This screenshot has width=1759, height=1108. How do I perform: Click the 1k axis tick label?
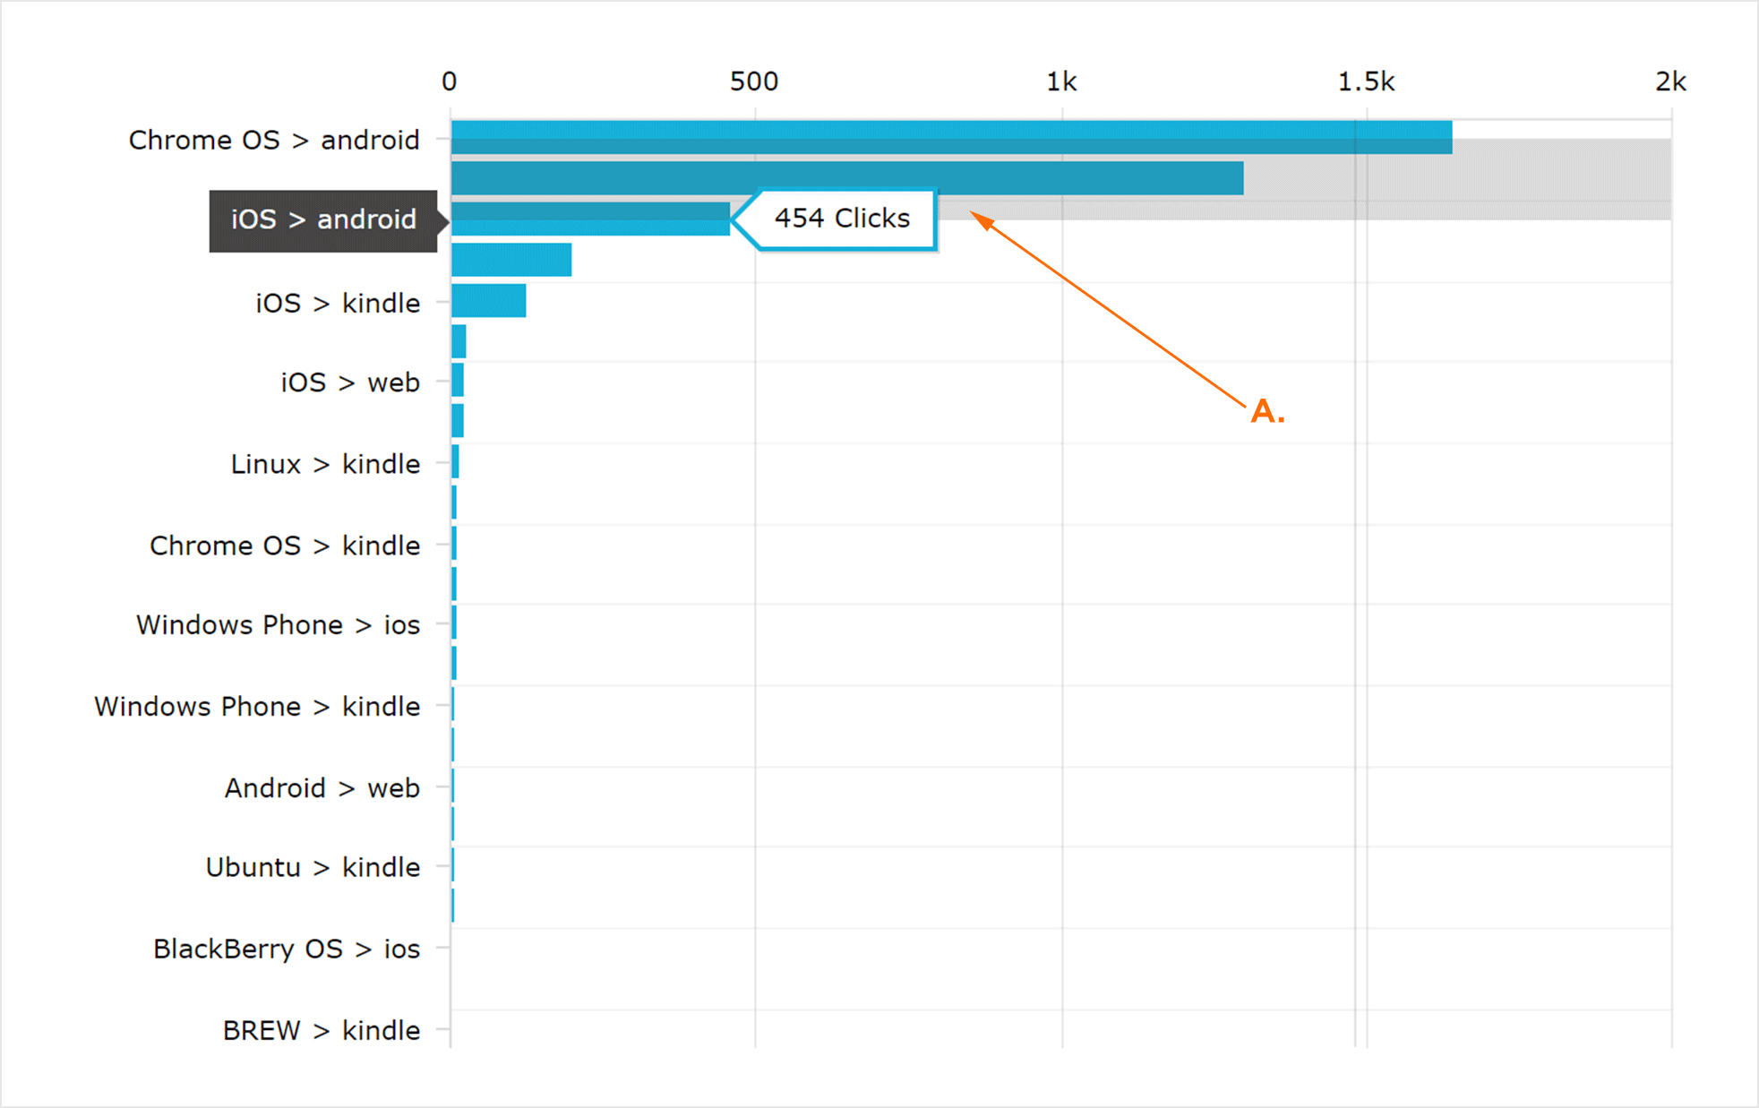tap(1061, 82)
